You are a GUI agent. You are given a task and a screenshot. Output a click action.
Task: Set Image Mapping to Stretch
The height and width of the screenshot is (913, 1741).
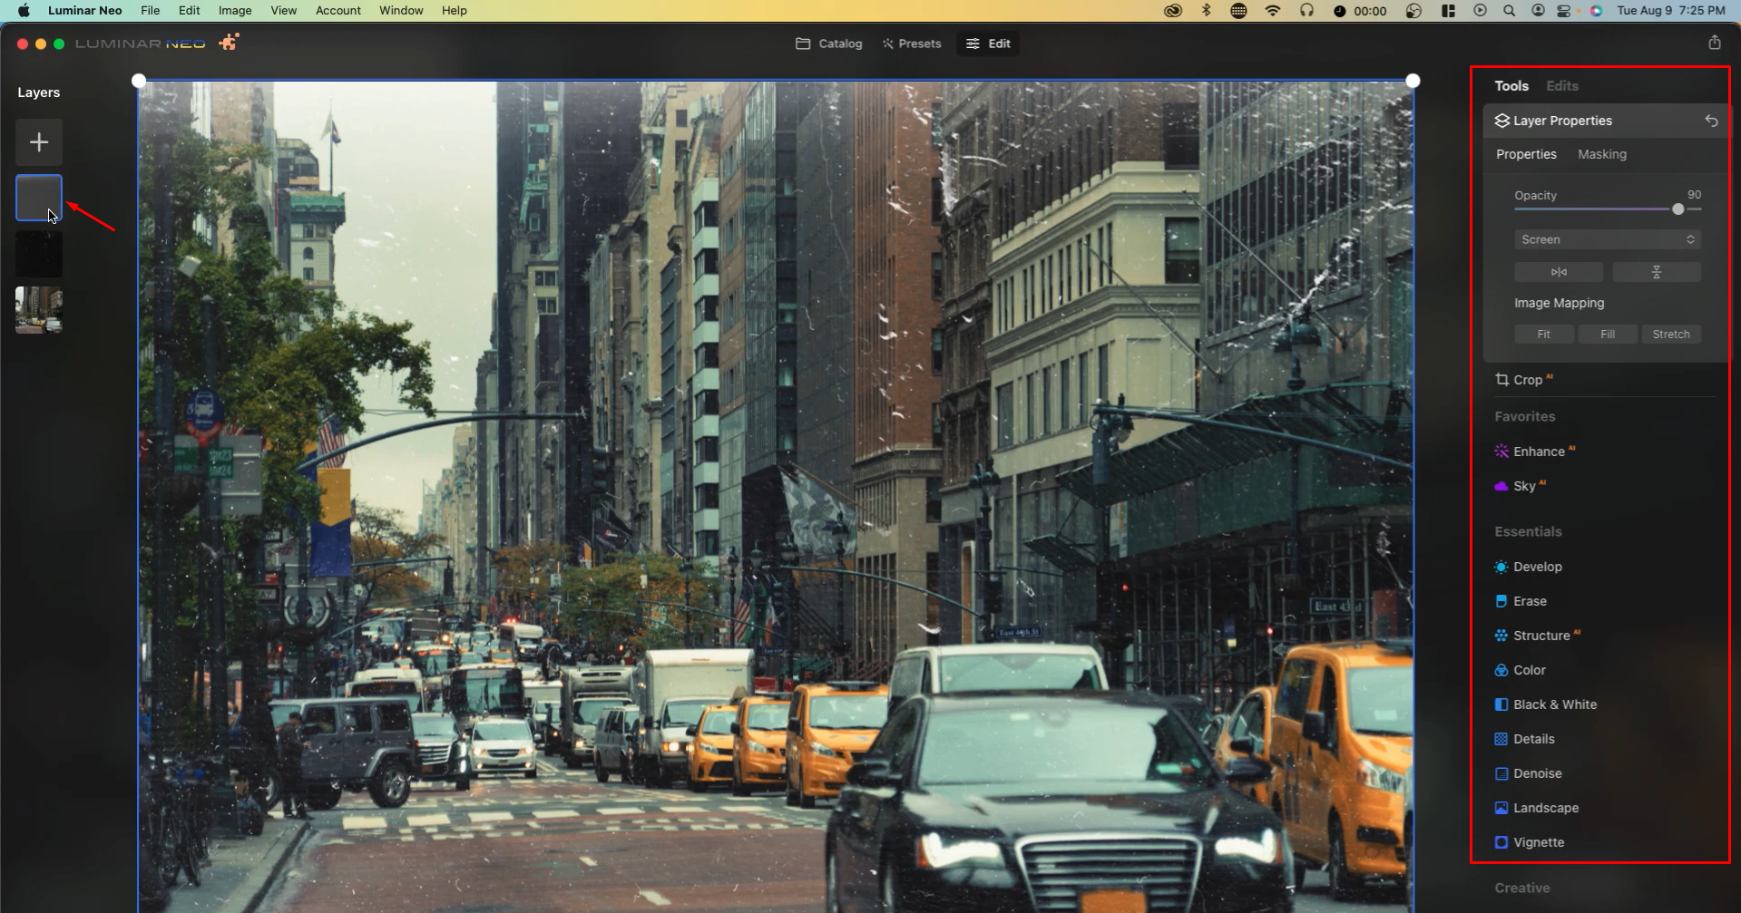[x=1671, y=335]
